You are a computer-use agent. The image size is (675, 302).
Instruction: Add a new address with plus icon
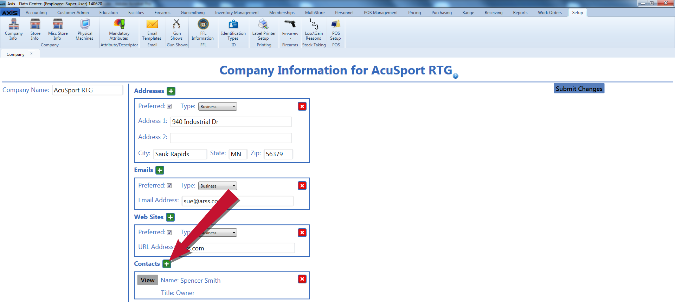click(171, 91)
